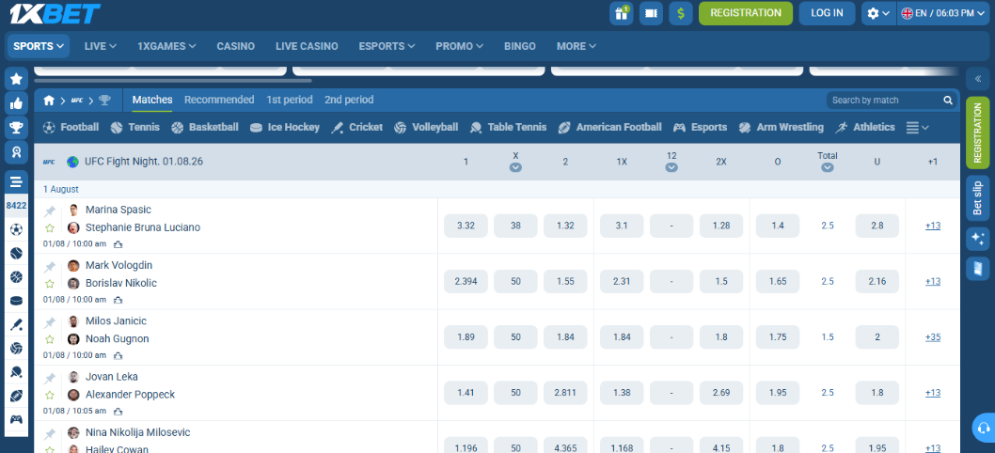Open the CASINO menu item

235,46
